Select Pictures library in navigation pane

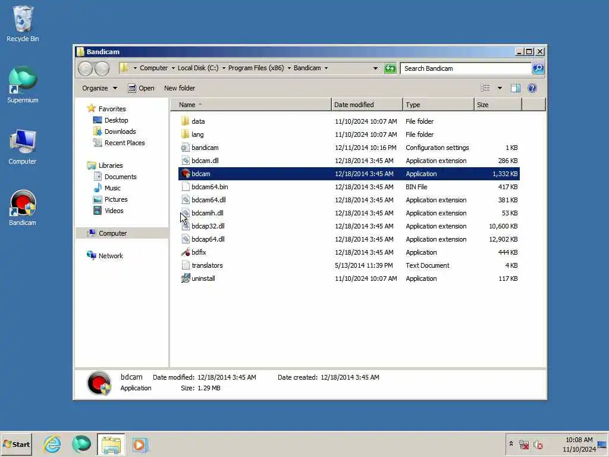pos(116,199)
